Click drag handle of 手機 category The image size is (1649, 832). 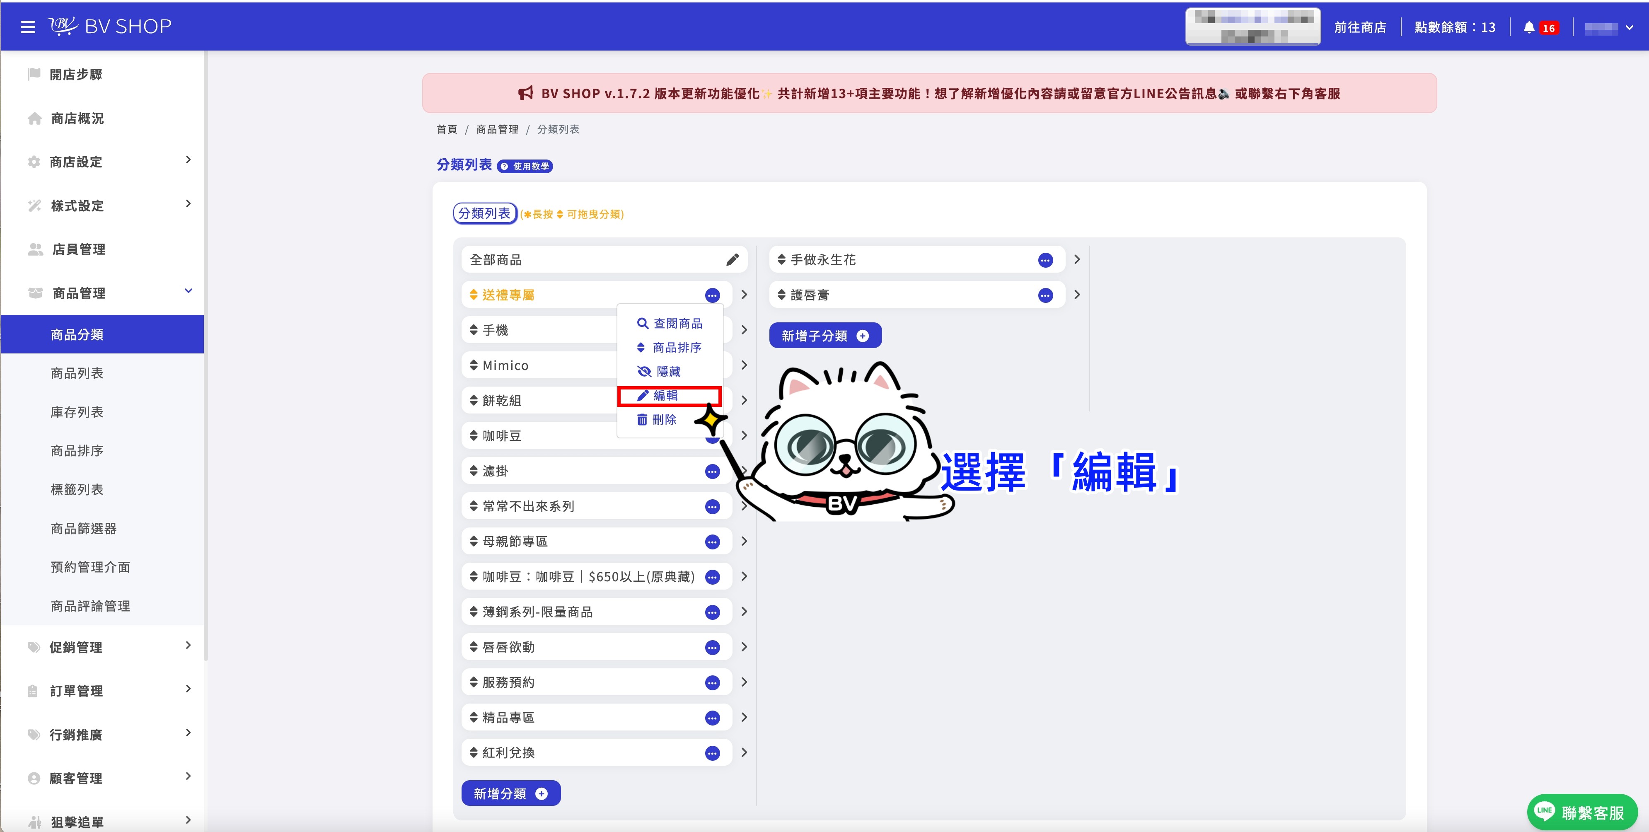pos(474,330)
